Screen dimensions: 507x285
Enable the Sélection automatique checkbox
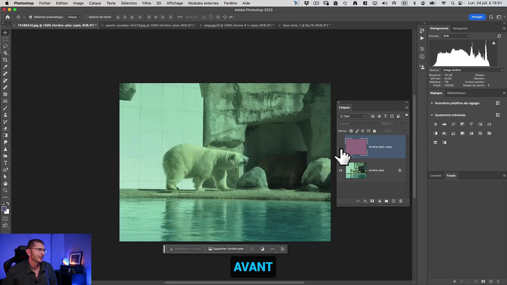(x=30, y=17)
